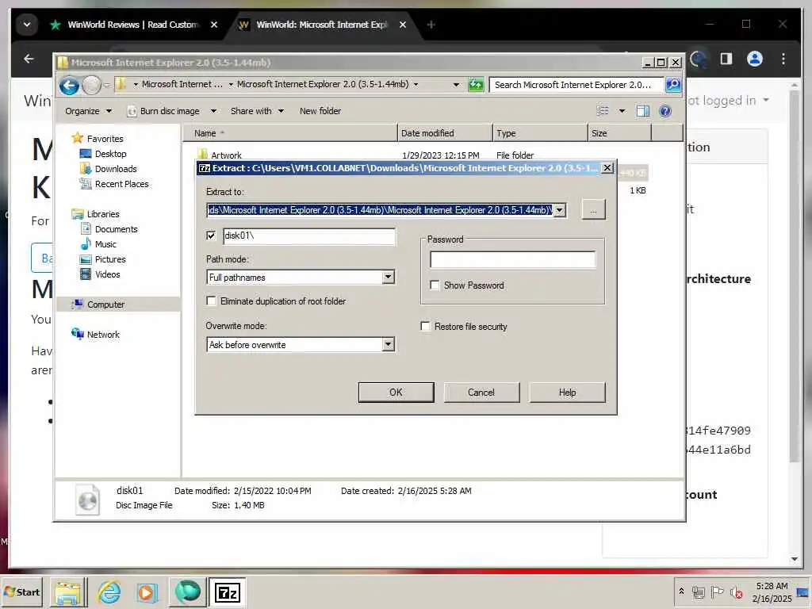
Task: Open Internet Explorer from taskbar
Action: point(109,592)
